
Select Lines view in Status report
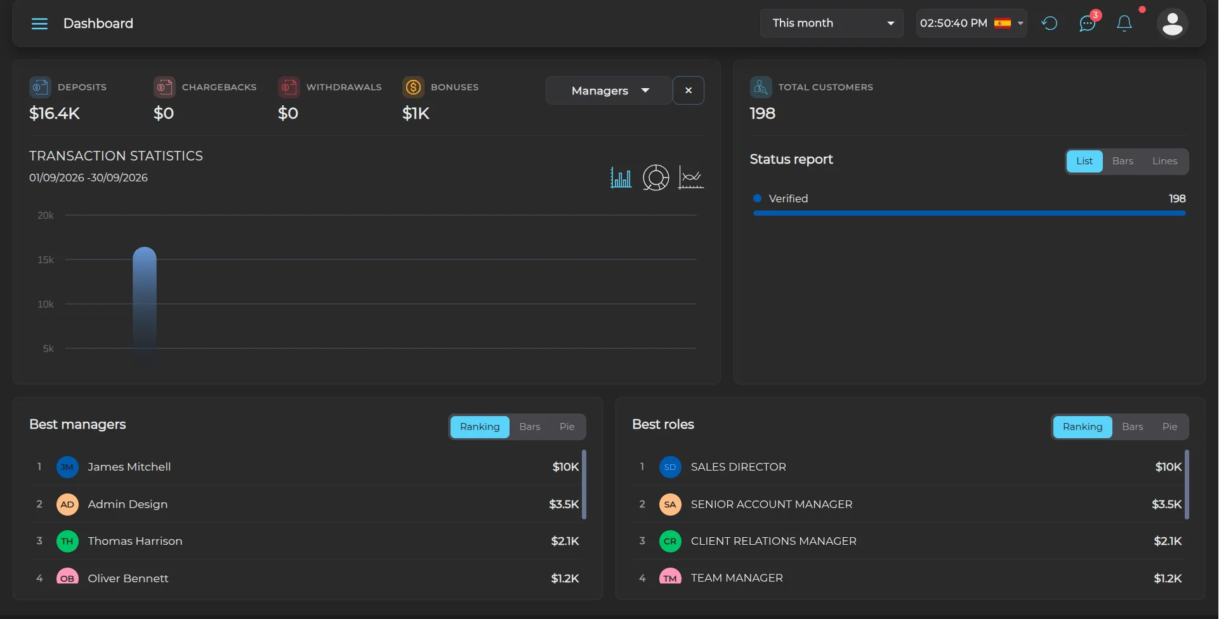(x=1164, y=161)
